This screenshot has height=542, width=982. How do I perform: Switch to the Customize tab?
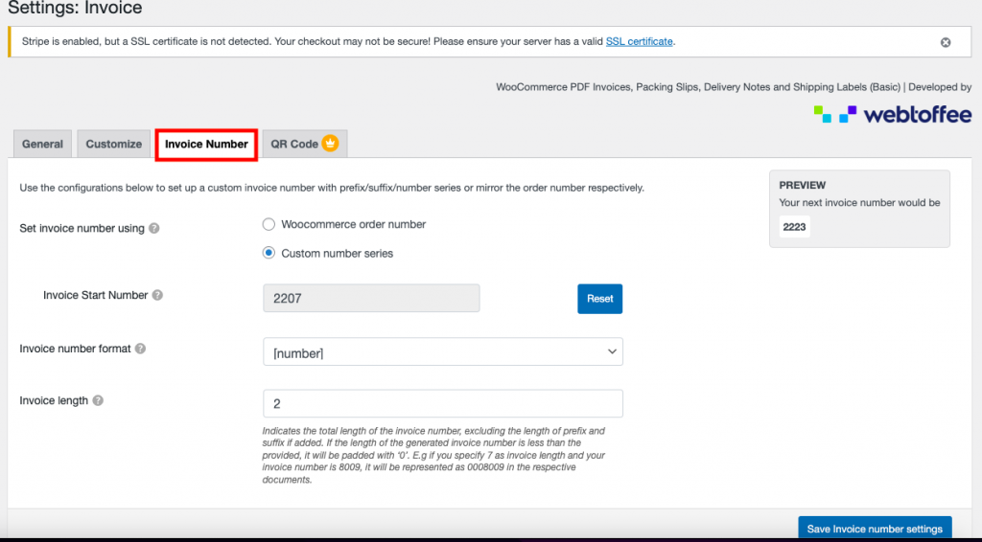click(x=114, y=144)
